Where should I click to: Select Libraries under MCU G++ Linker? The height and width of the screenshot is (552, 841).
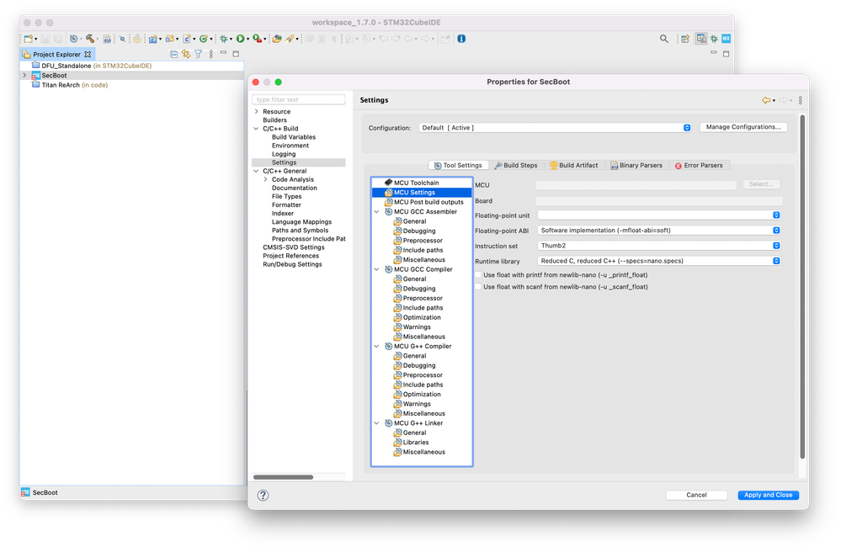click(x=416, y=443)
